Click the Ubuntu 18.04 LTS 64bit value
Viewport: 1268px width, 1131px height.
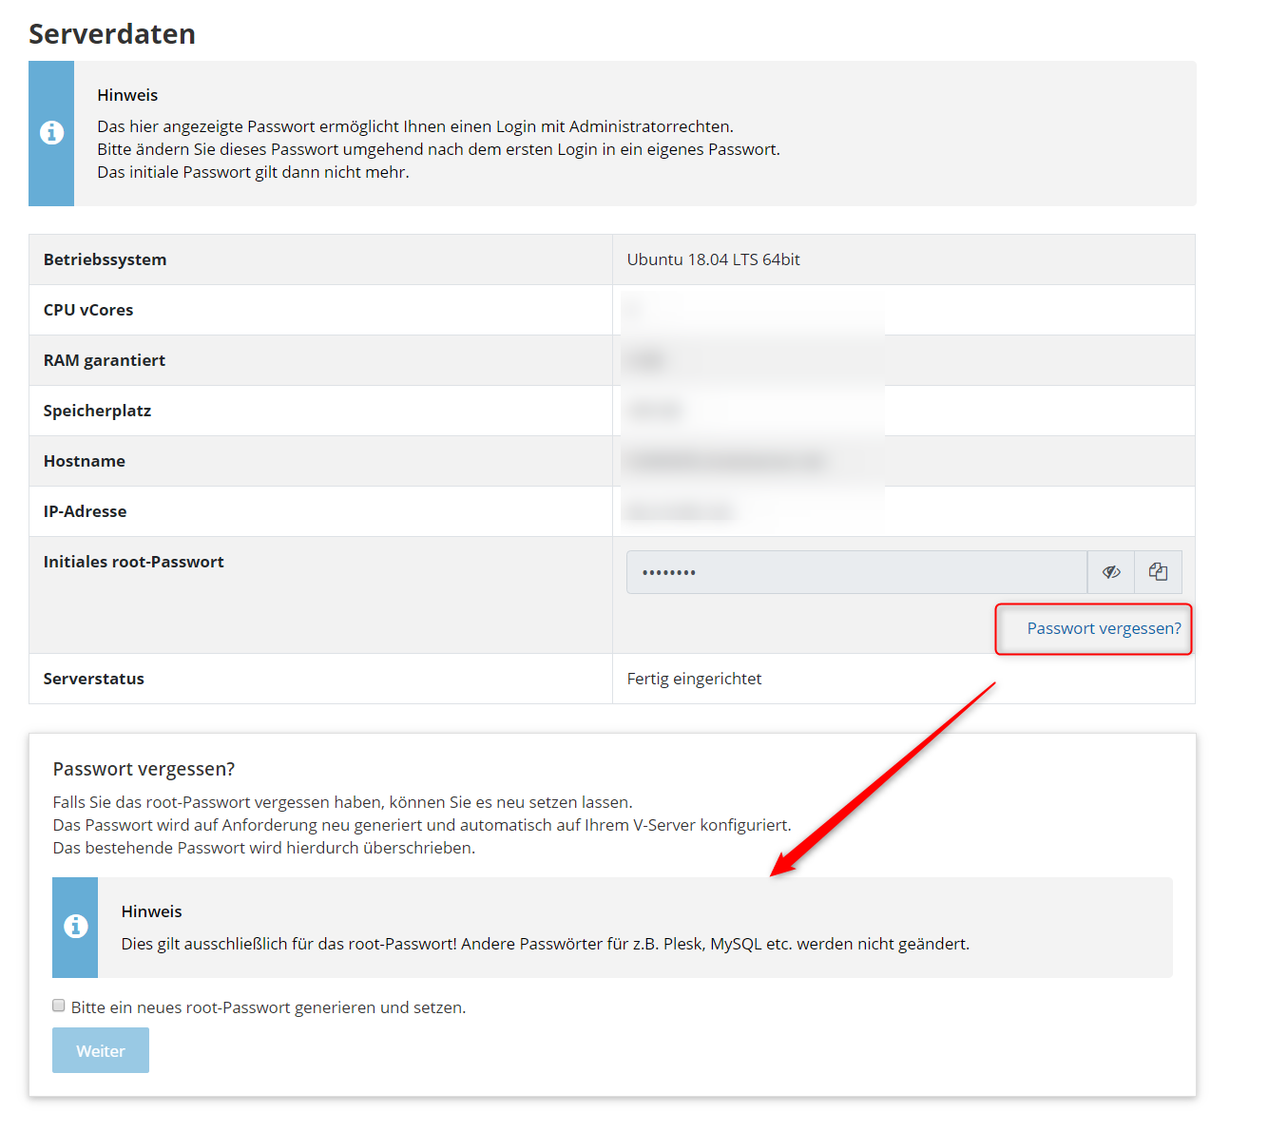713,259
